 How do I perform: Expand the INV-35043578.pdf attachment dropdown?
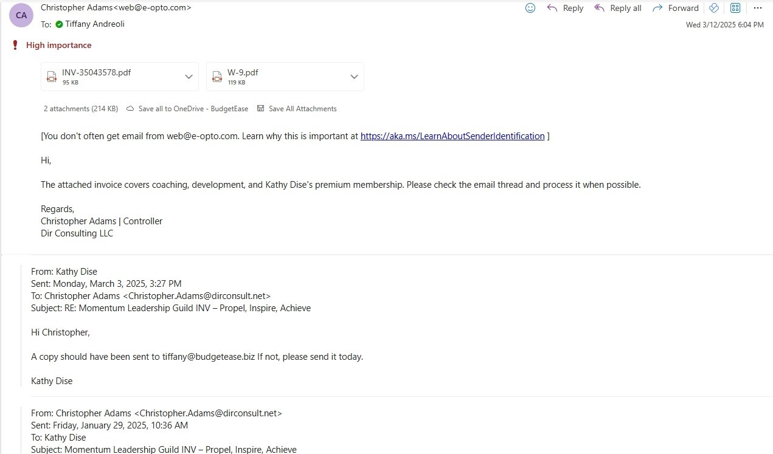(x=189, y=77)
